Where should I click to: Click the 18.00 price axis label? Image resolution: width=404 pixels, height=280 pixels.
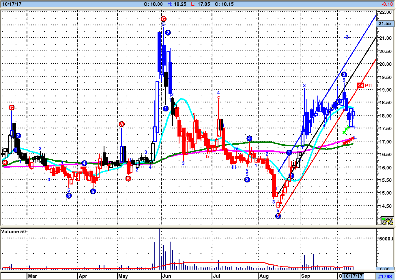point(385,116)
